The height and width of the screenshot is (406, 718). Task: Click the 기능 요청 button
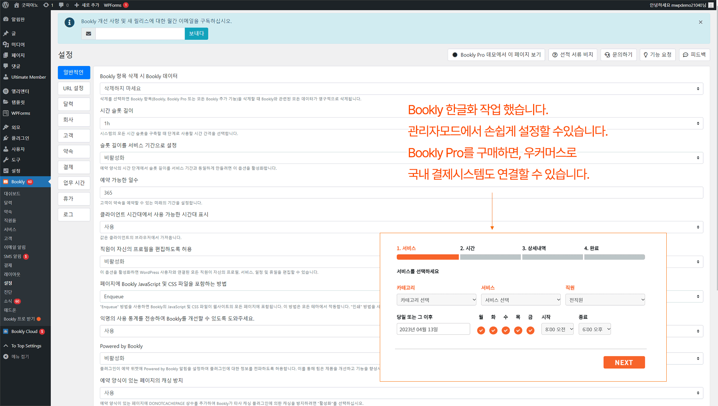click(658, 55)
